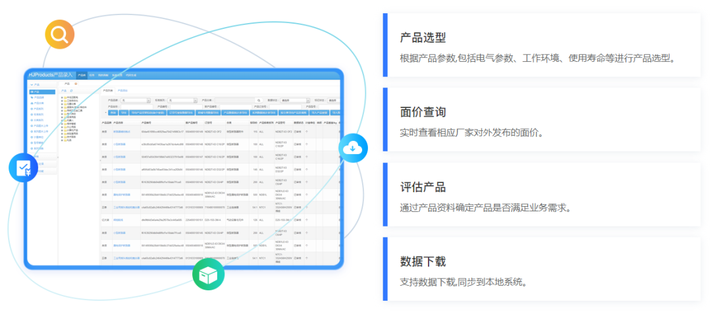This screenshot has width=711, height=314.
Task: Open 系列图片上传 in the sidebar menu
Action: (x=39, y=132)
